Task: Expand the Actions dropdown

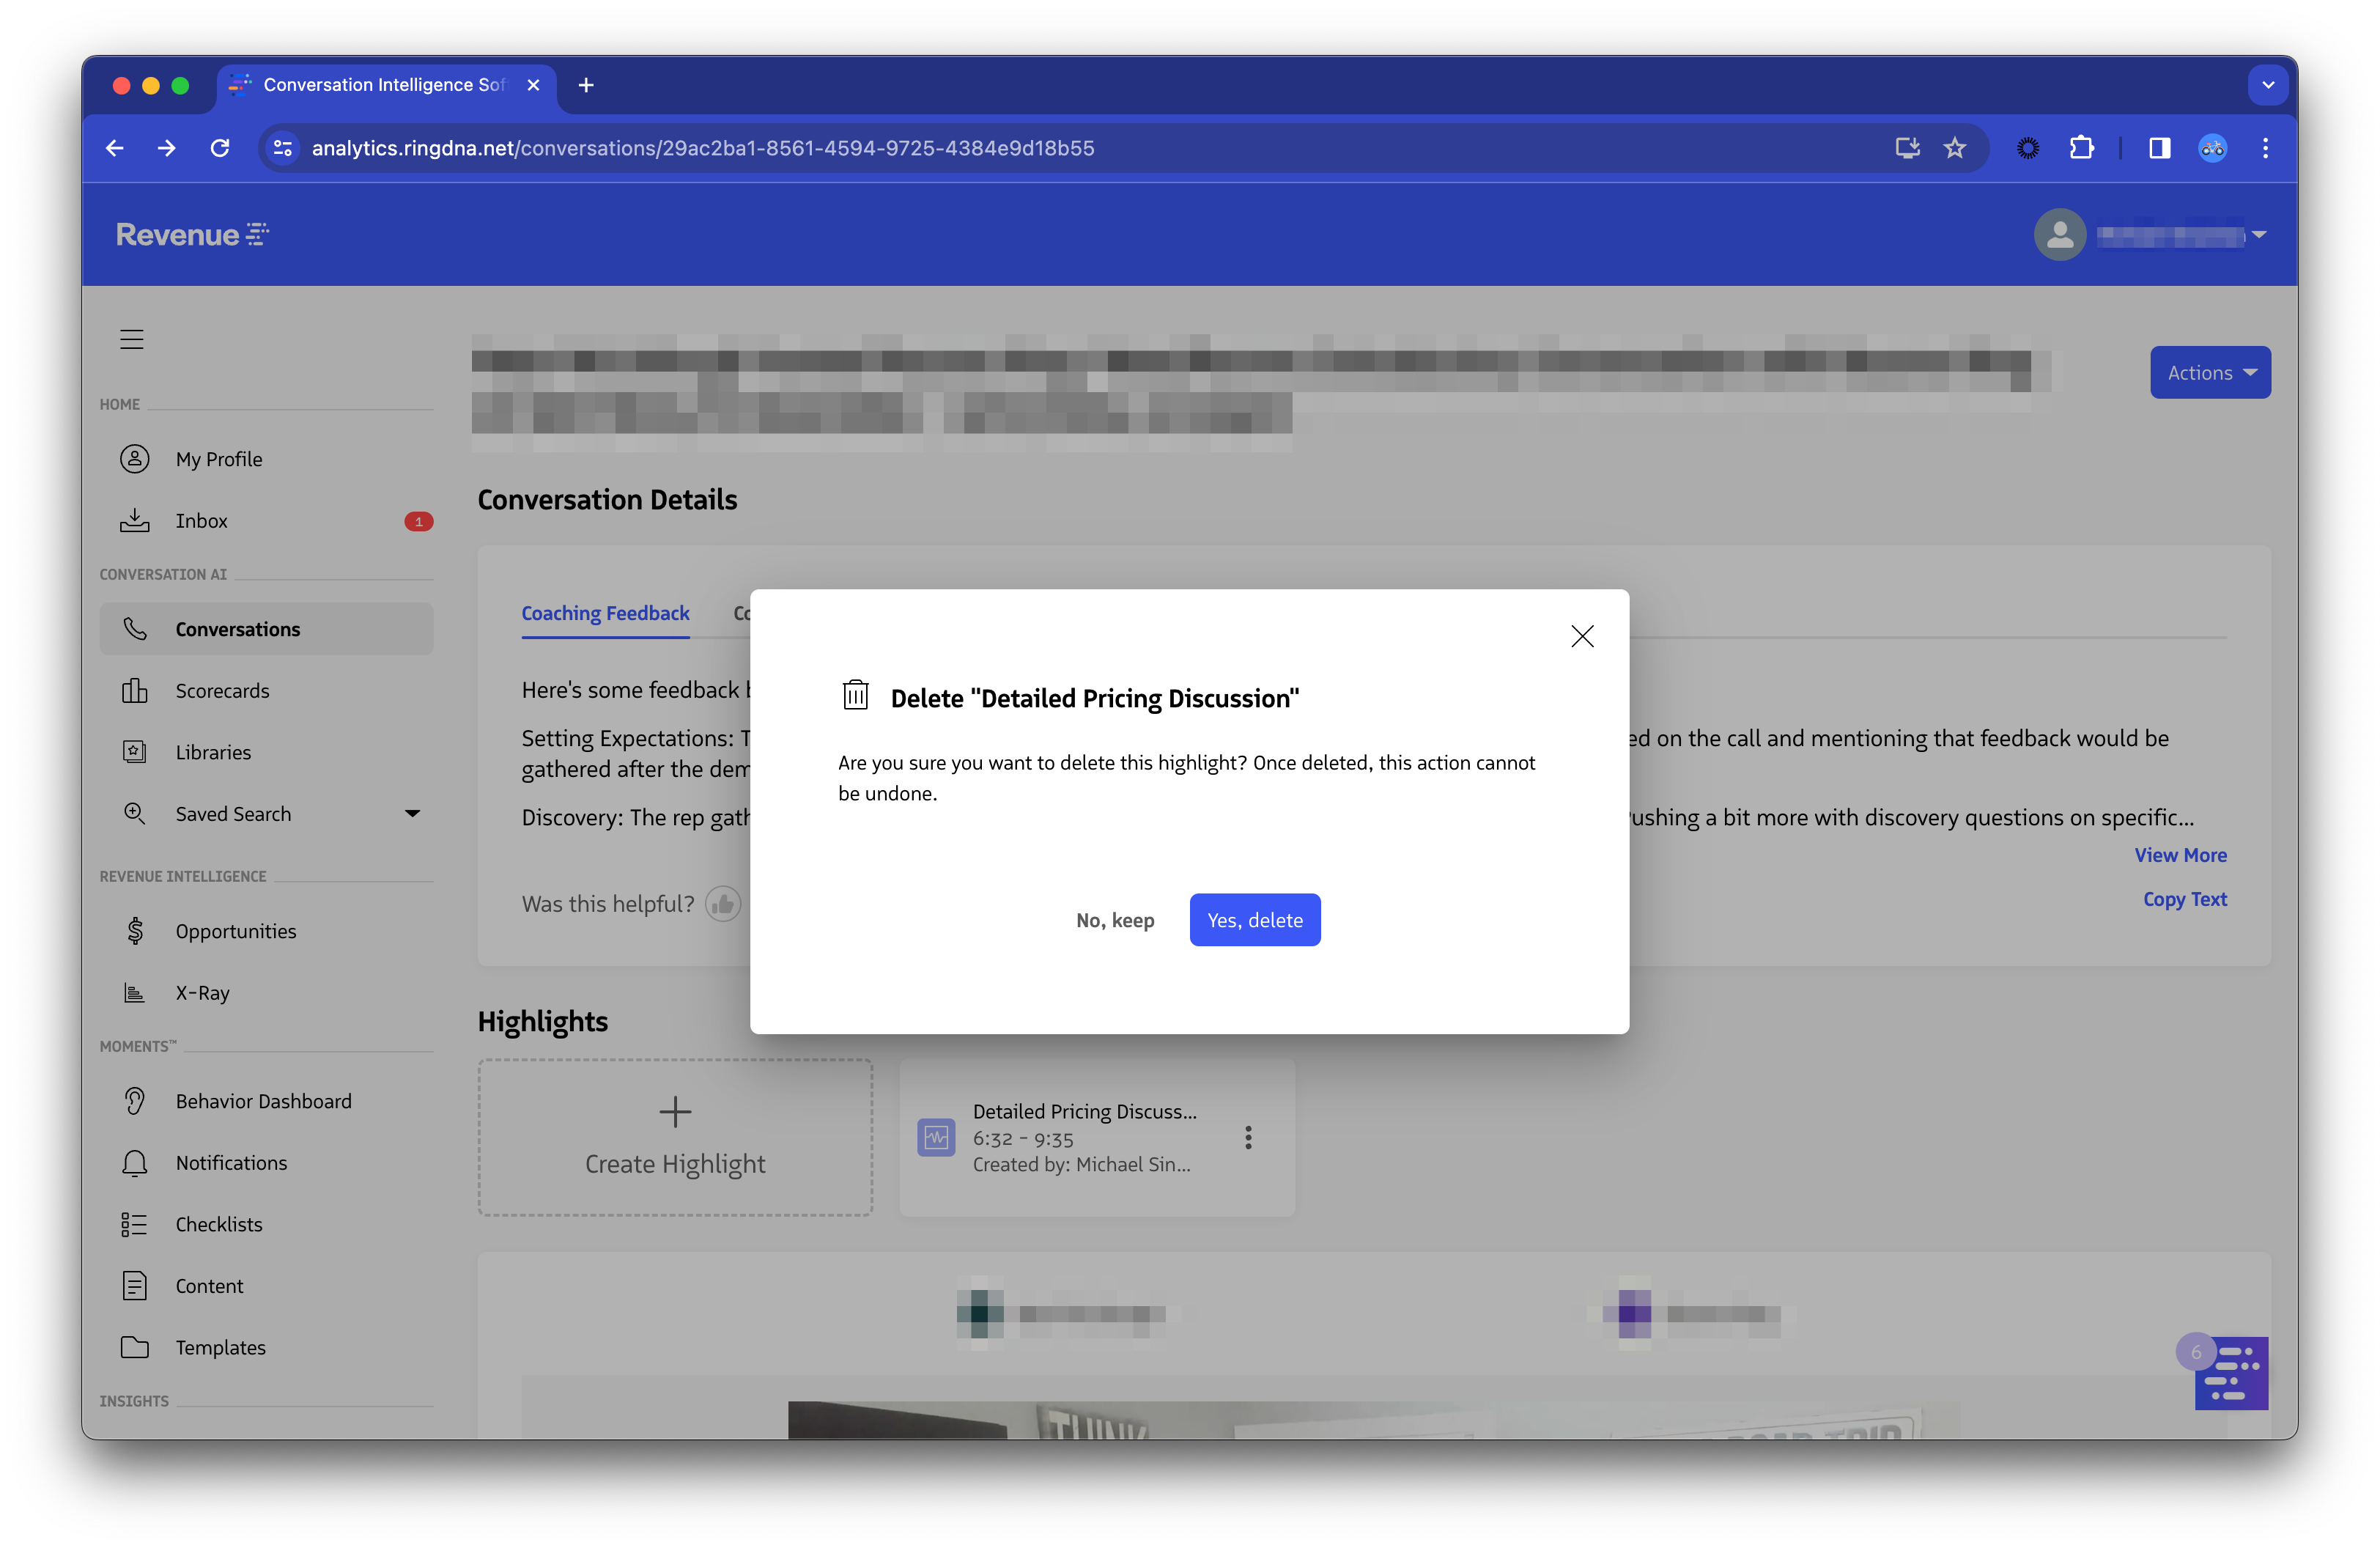Action: click(x=2210, y=372)
